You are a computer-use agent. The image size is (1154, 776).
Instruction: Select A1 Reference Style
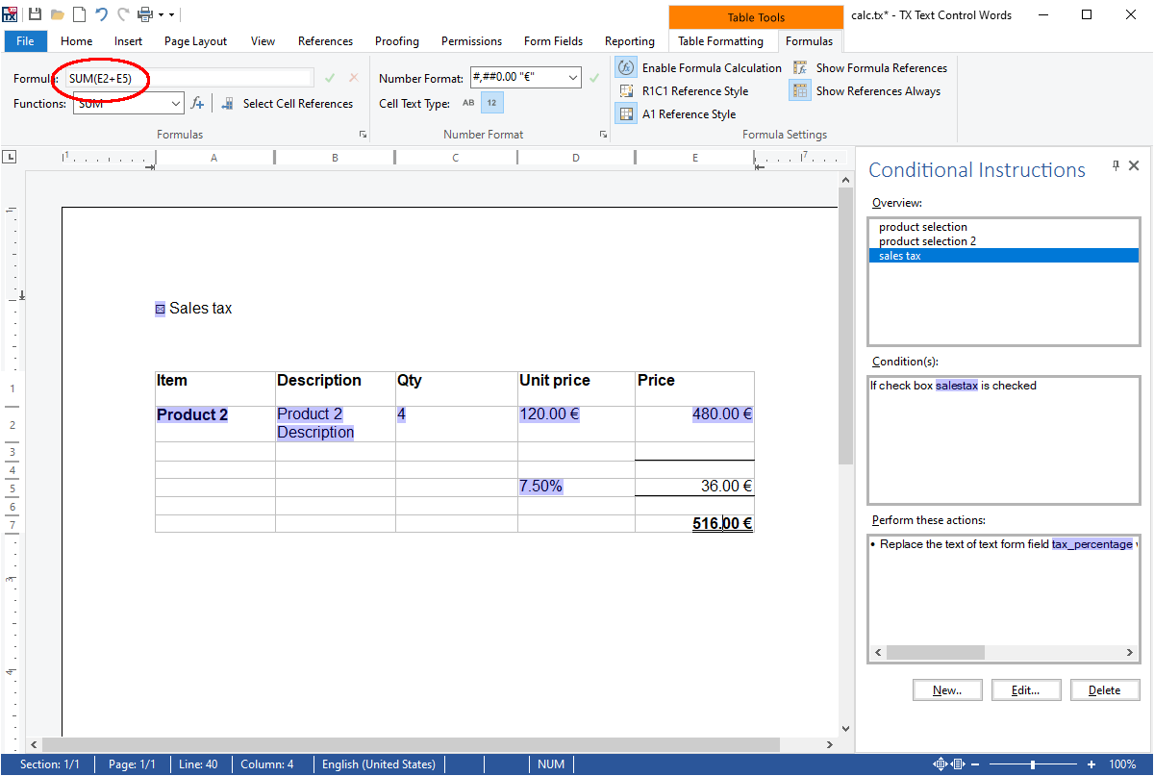click(677, 114)
